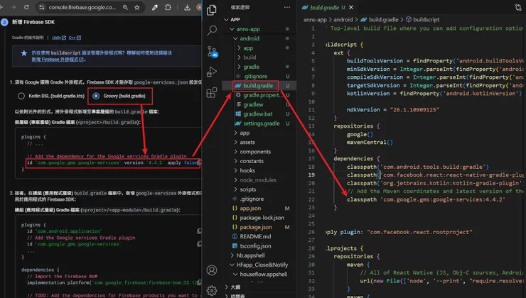Expand the node_modules folder
The width and height of the screenshot is (526, 298).
257,180
